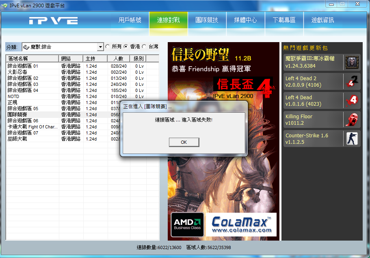Click the Left 4 Dead 2 update icon

[352, 81]
